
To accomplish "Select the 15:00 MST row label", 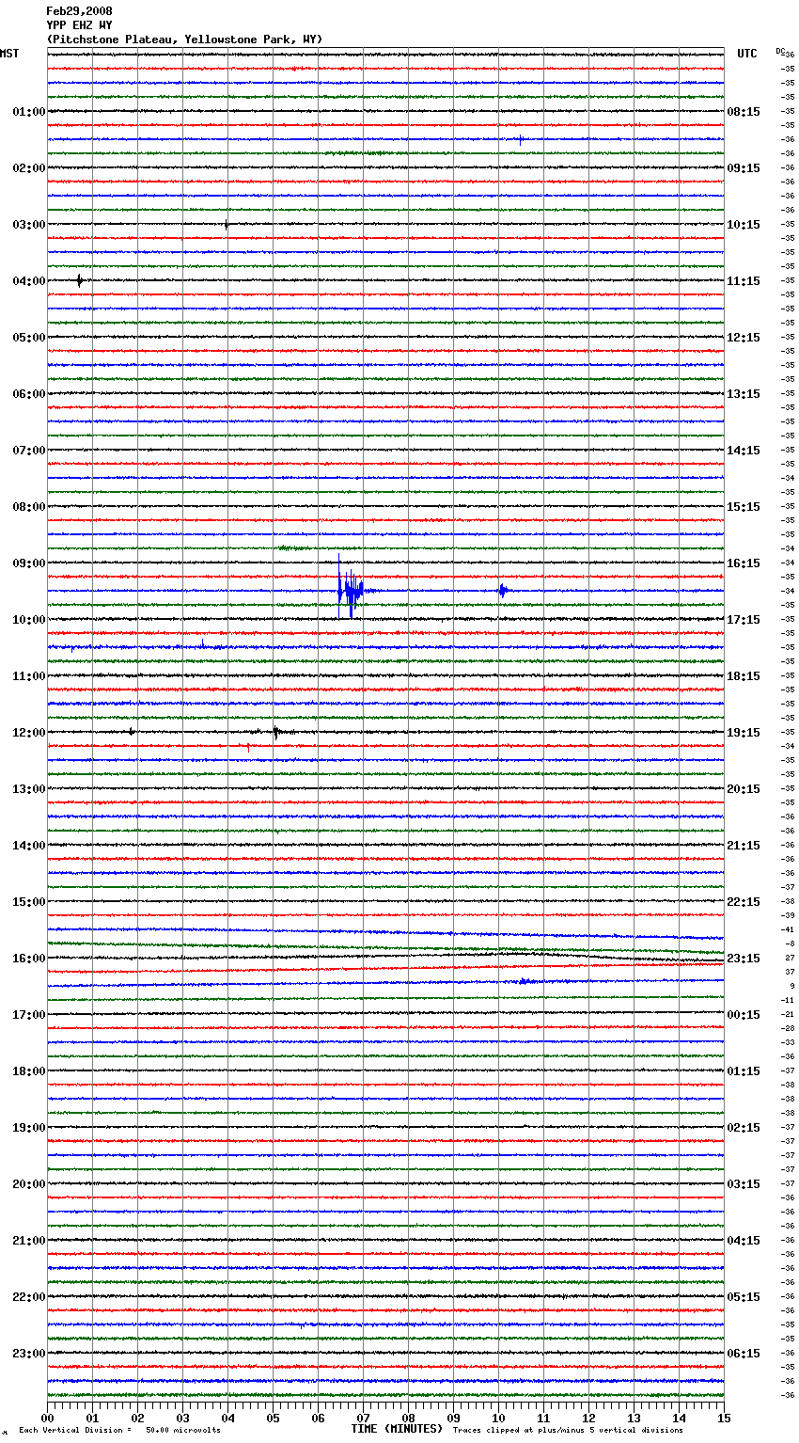I will [x=29, y=902].
